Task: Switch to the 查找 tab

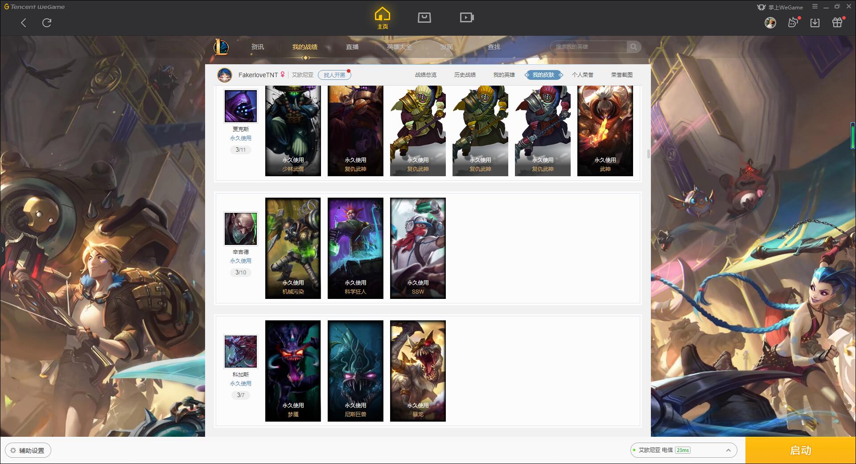Action: [494, 47]
